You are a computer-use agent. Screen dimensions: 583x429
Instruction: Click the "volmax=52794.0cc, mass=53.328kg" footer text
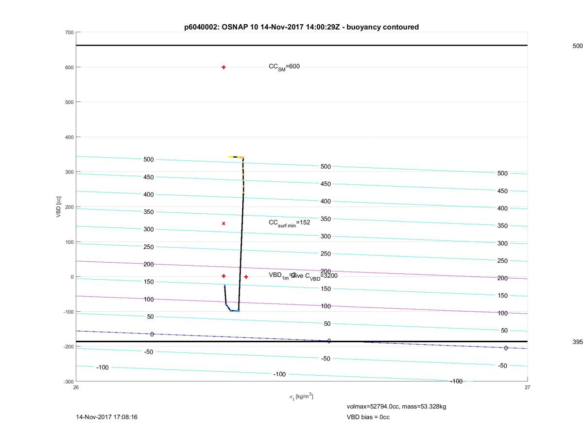pyautogui.click(x=396, y=406)
